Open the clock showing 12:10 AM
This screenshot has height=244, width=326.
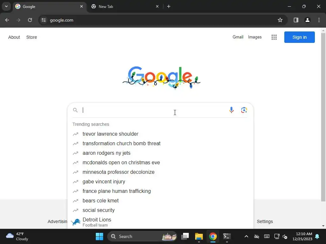pyautogui.click(x=302, y=236)
